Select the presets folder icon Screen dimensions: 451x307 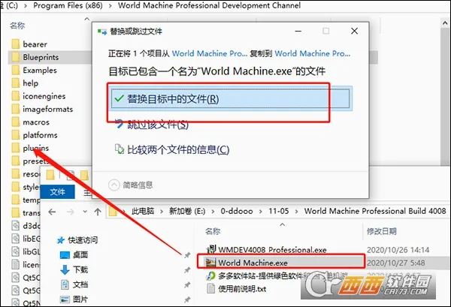click(16, 161)
